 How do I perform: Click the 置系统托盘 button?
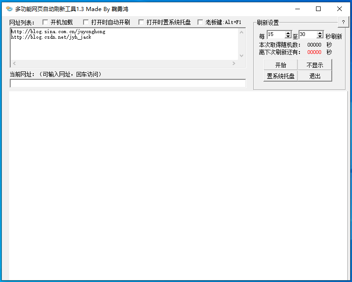click(x=280, y=76)
